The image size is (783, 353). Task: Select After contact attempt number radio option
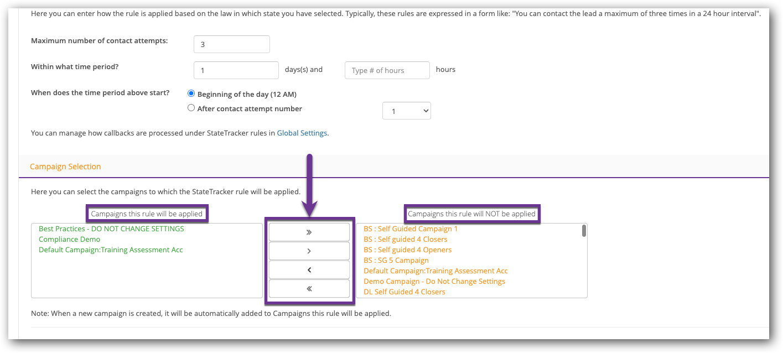(191, 108)
